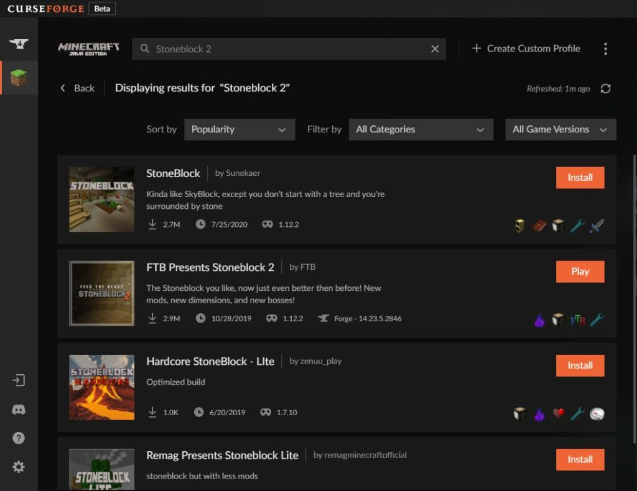
Task: Go back to the previous page
Action: 78,88
